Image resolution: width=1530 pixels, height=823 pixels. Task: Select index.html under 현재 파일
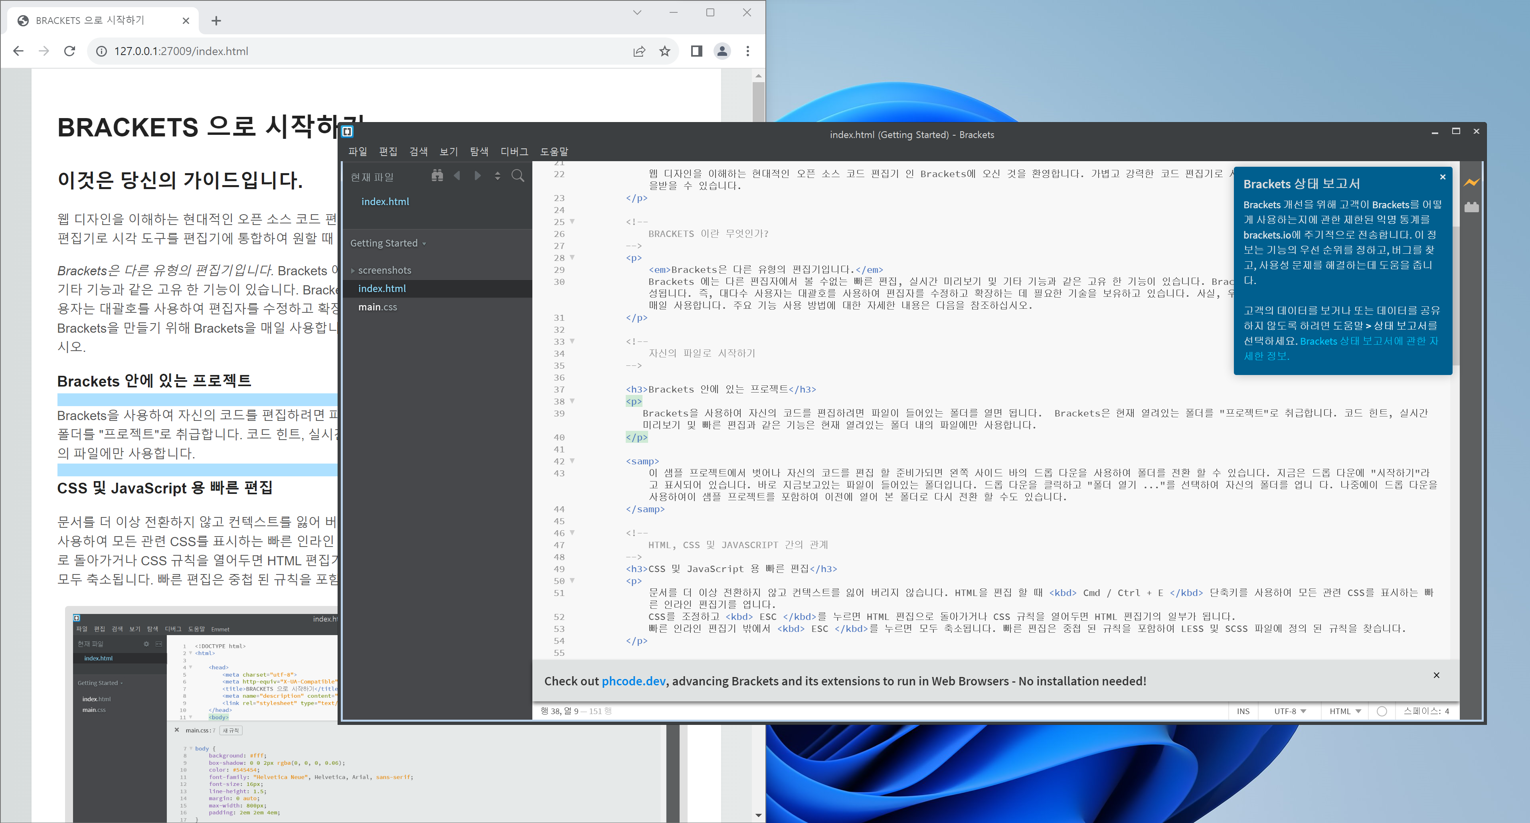[385, 202]
